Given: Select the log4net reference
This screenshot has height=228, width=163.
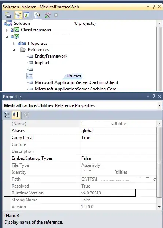Looking at the screenshot, I should (x=42, y=63).
